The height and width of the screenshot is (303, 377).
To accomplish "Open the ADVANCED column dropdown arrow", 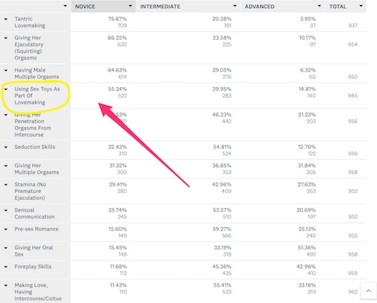I will point(319,6).
